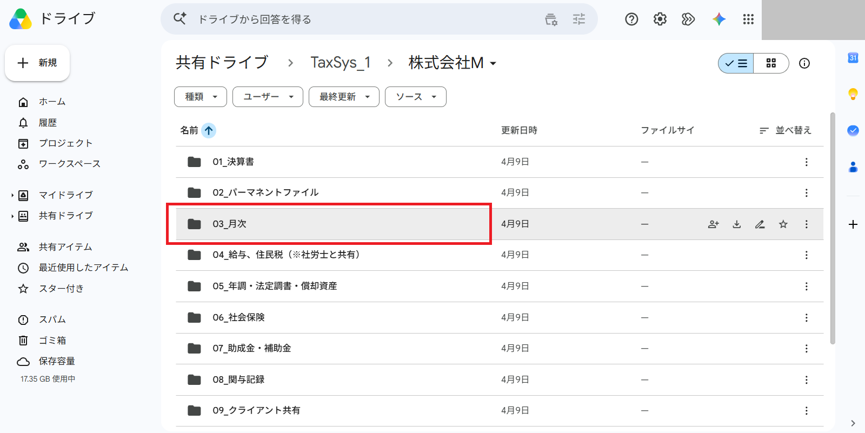
Task: Expand マイドライブ tree arrow
Action: (12, 195)
